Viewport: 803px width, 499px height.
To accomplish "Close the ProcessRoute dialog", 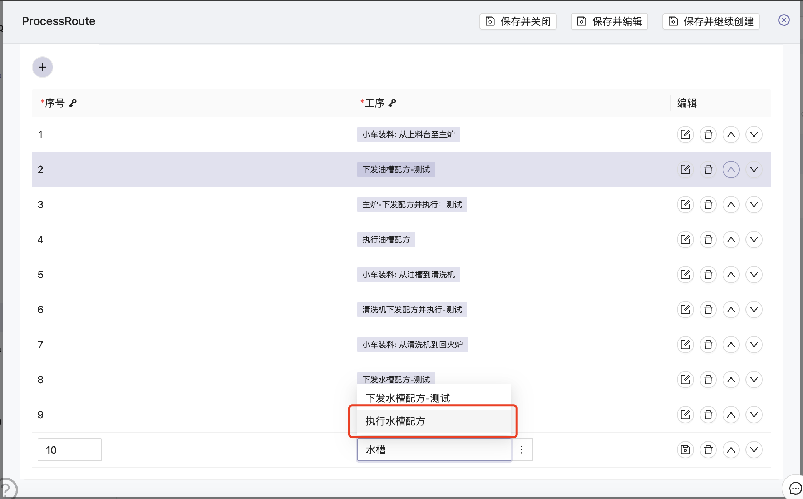I will click(784, 20).
